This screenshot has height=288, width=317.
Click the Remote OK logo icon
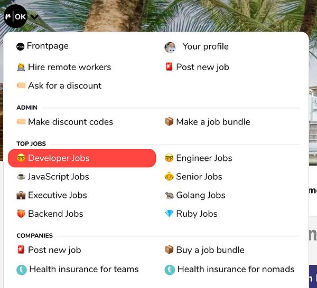pos(15,16)
